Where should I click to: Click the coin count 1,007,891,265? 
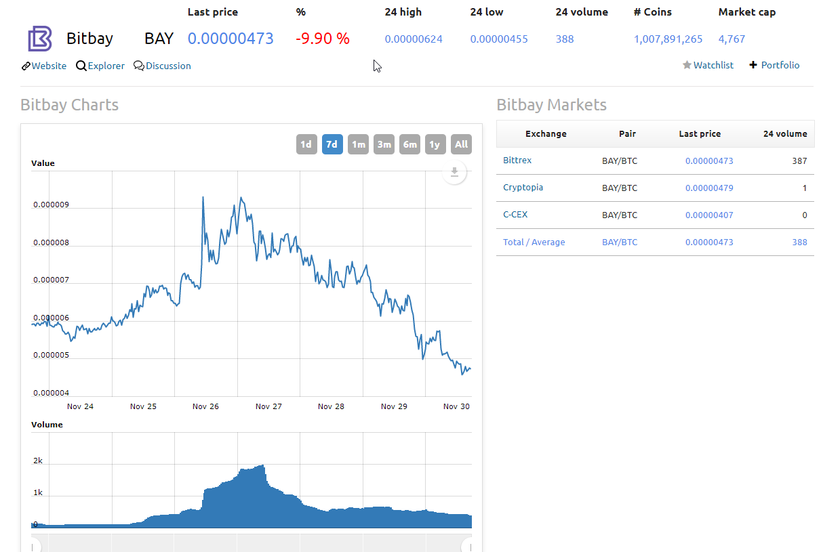(x=668, y=39)
